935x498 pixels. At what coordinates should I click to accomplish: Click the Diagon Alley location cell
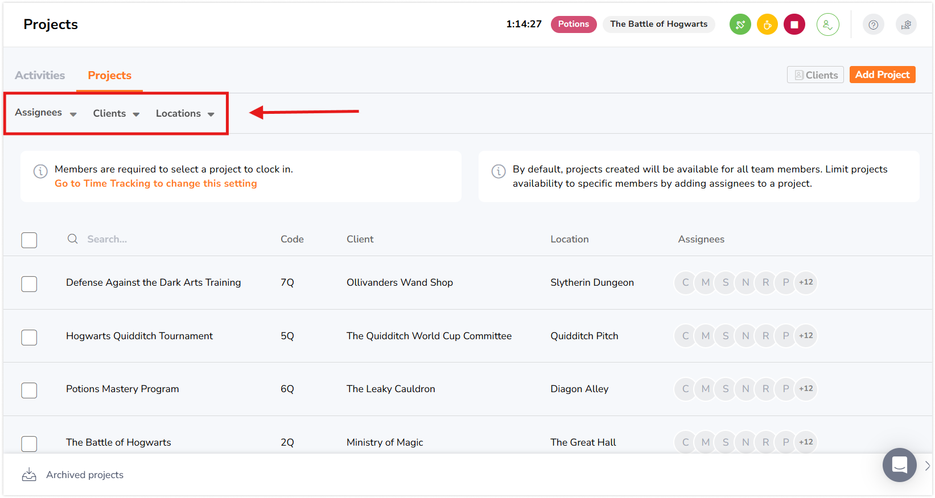[579, 389]
